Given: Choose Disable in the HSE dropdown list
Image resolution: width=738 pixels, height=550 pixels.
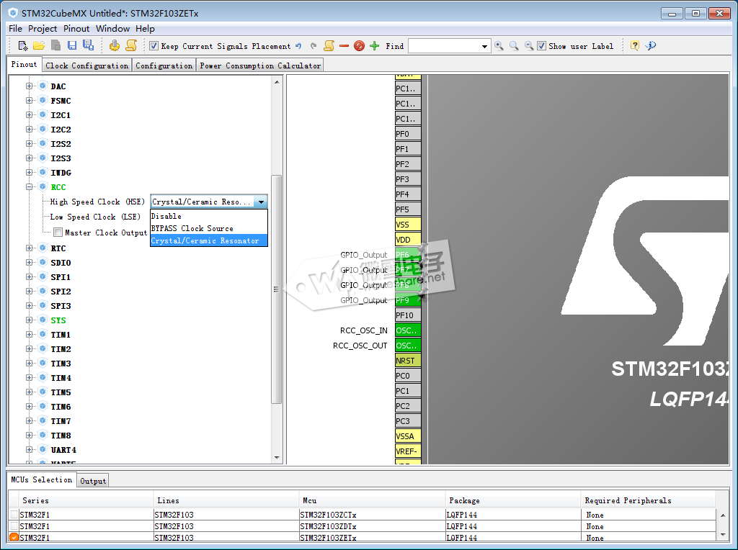Looking at the screenshot, I should (209, 216).
